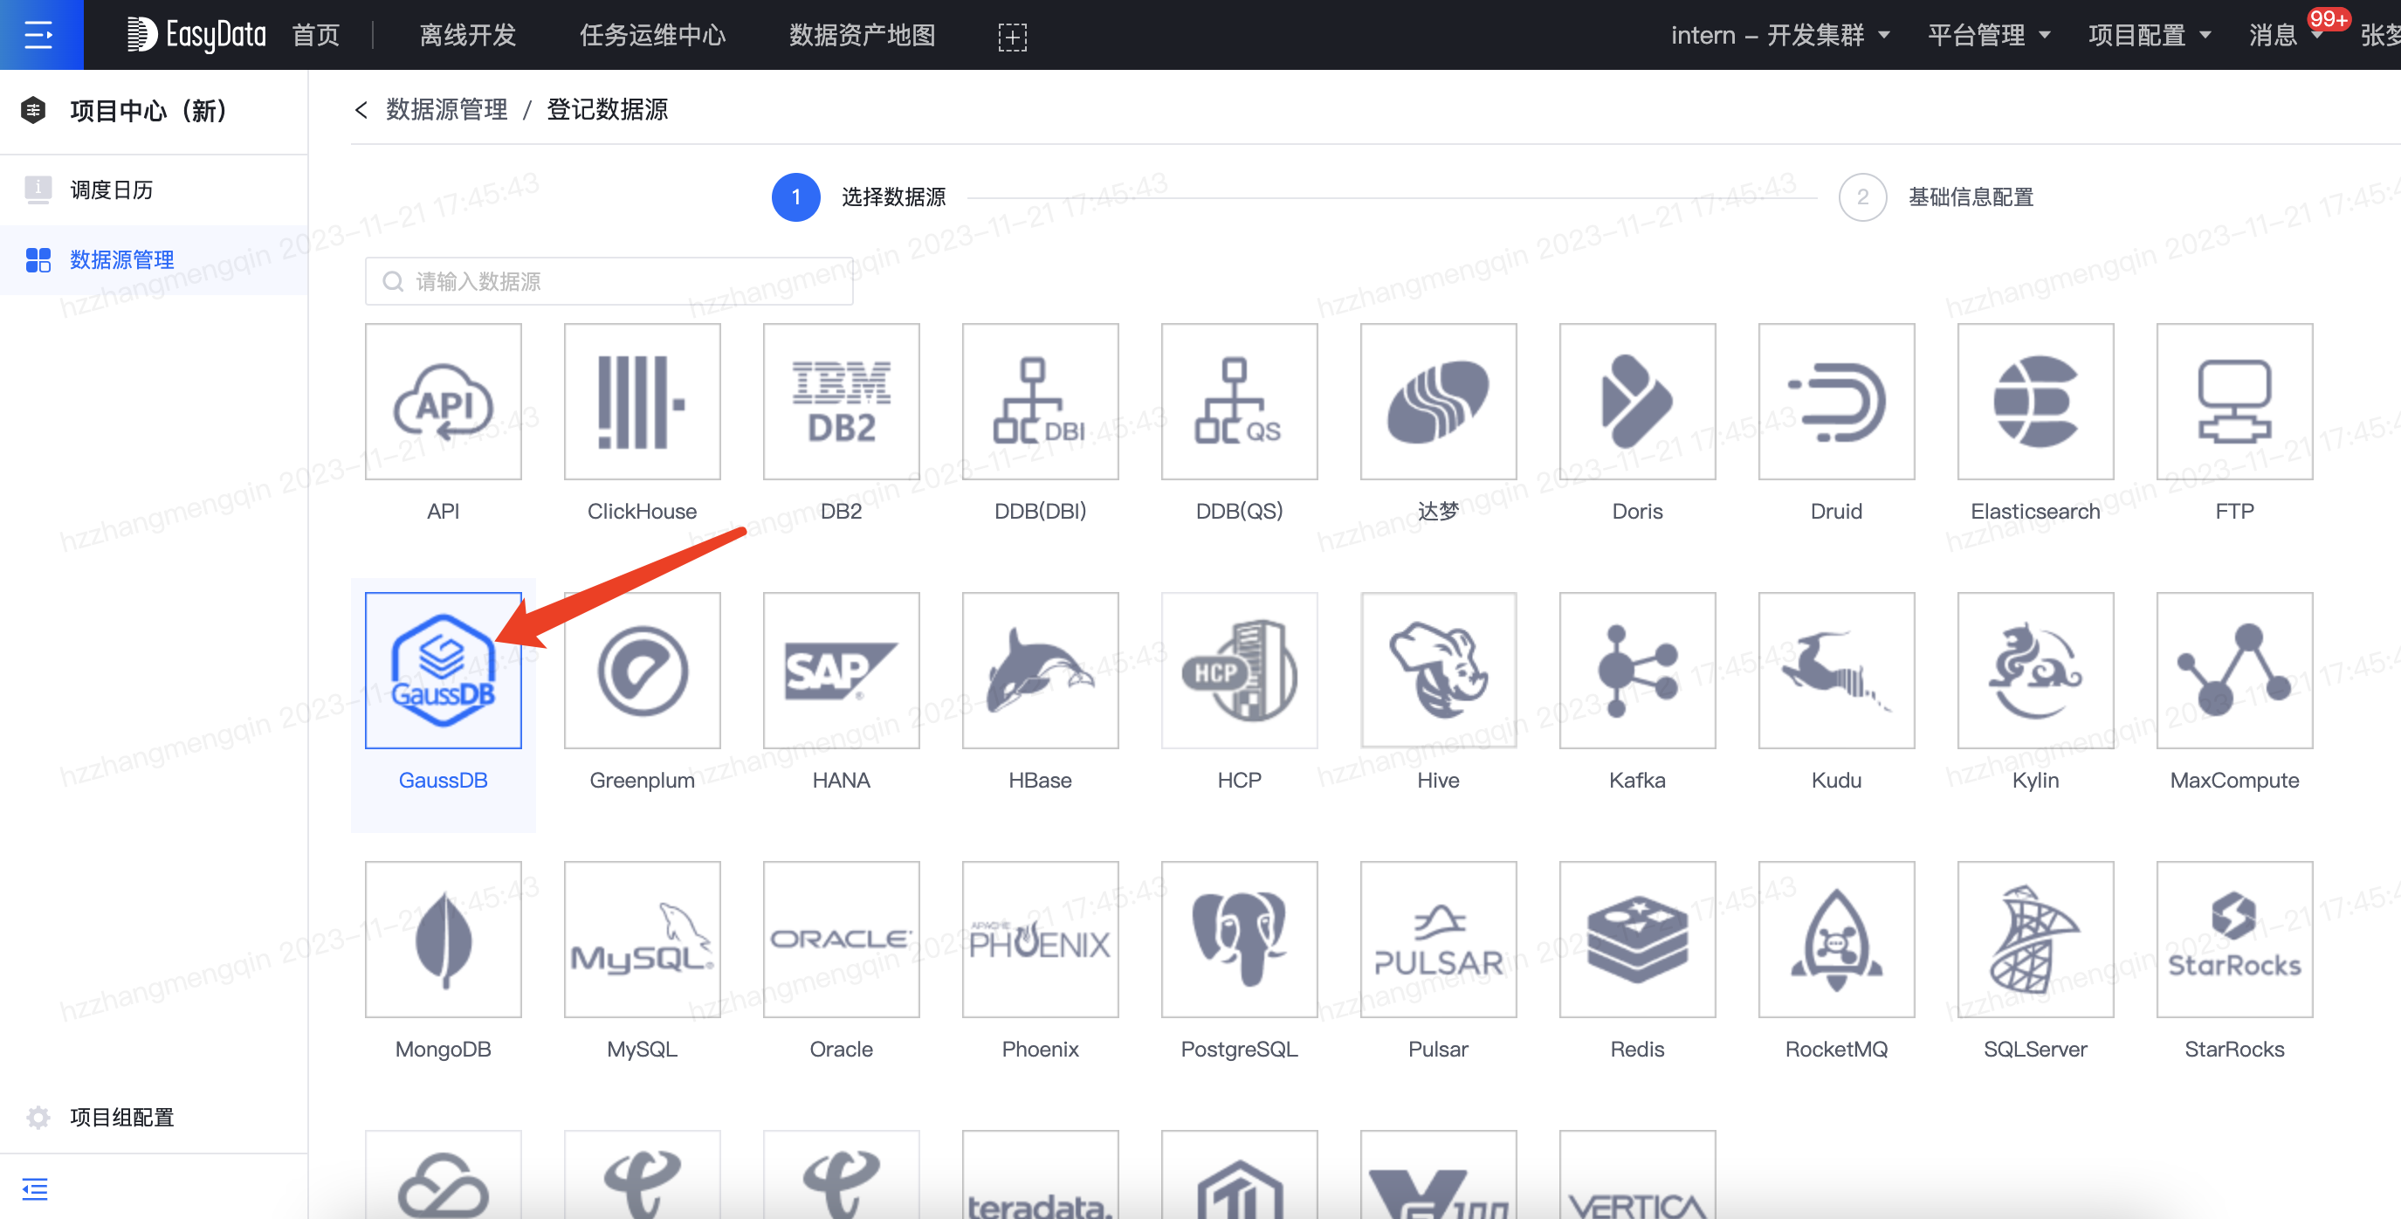Select the PostgreSQL data source
This screenshot has height=1219, width=2401.
1240,940
